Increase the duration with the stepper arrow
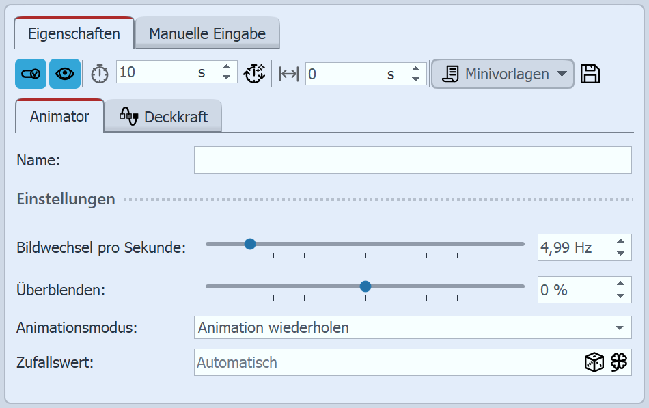This screenshot has width=649, height=408. pos(226,68)
